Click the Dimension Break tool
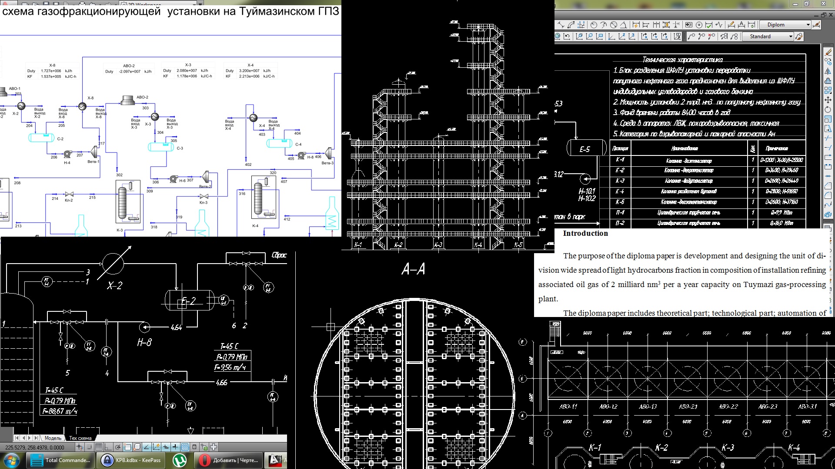The width and height of the screenshot is (835, 469). (x=676, y=25)
